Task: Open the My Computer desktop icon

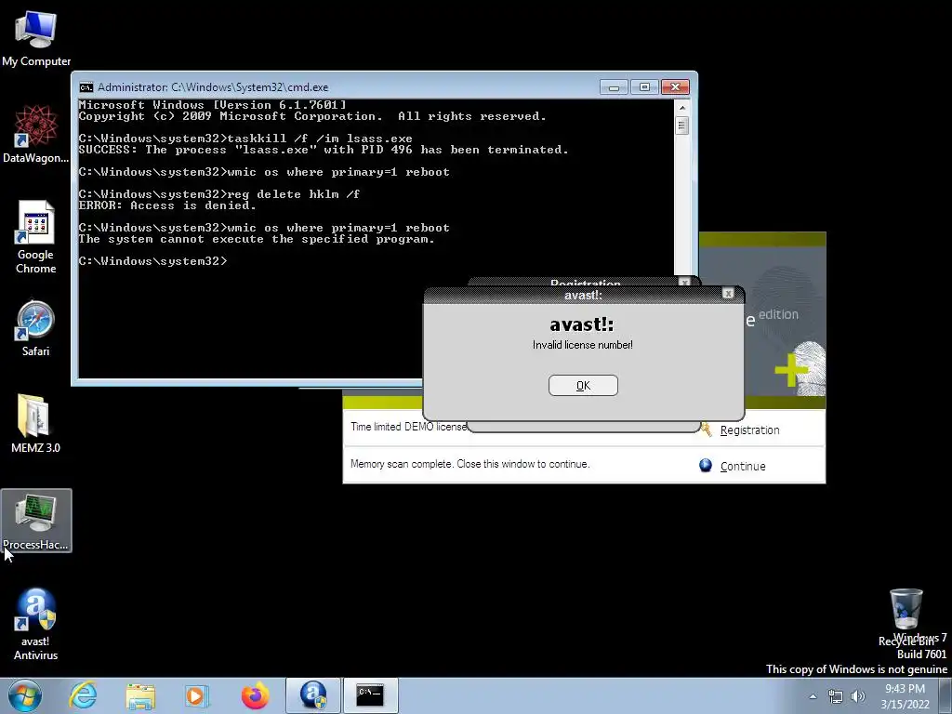Action: (36, 39)
